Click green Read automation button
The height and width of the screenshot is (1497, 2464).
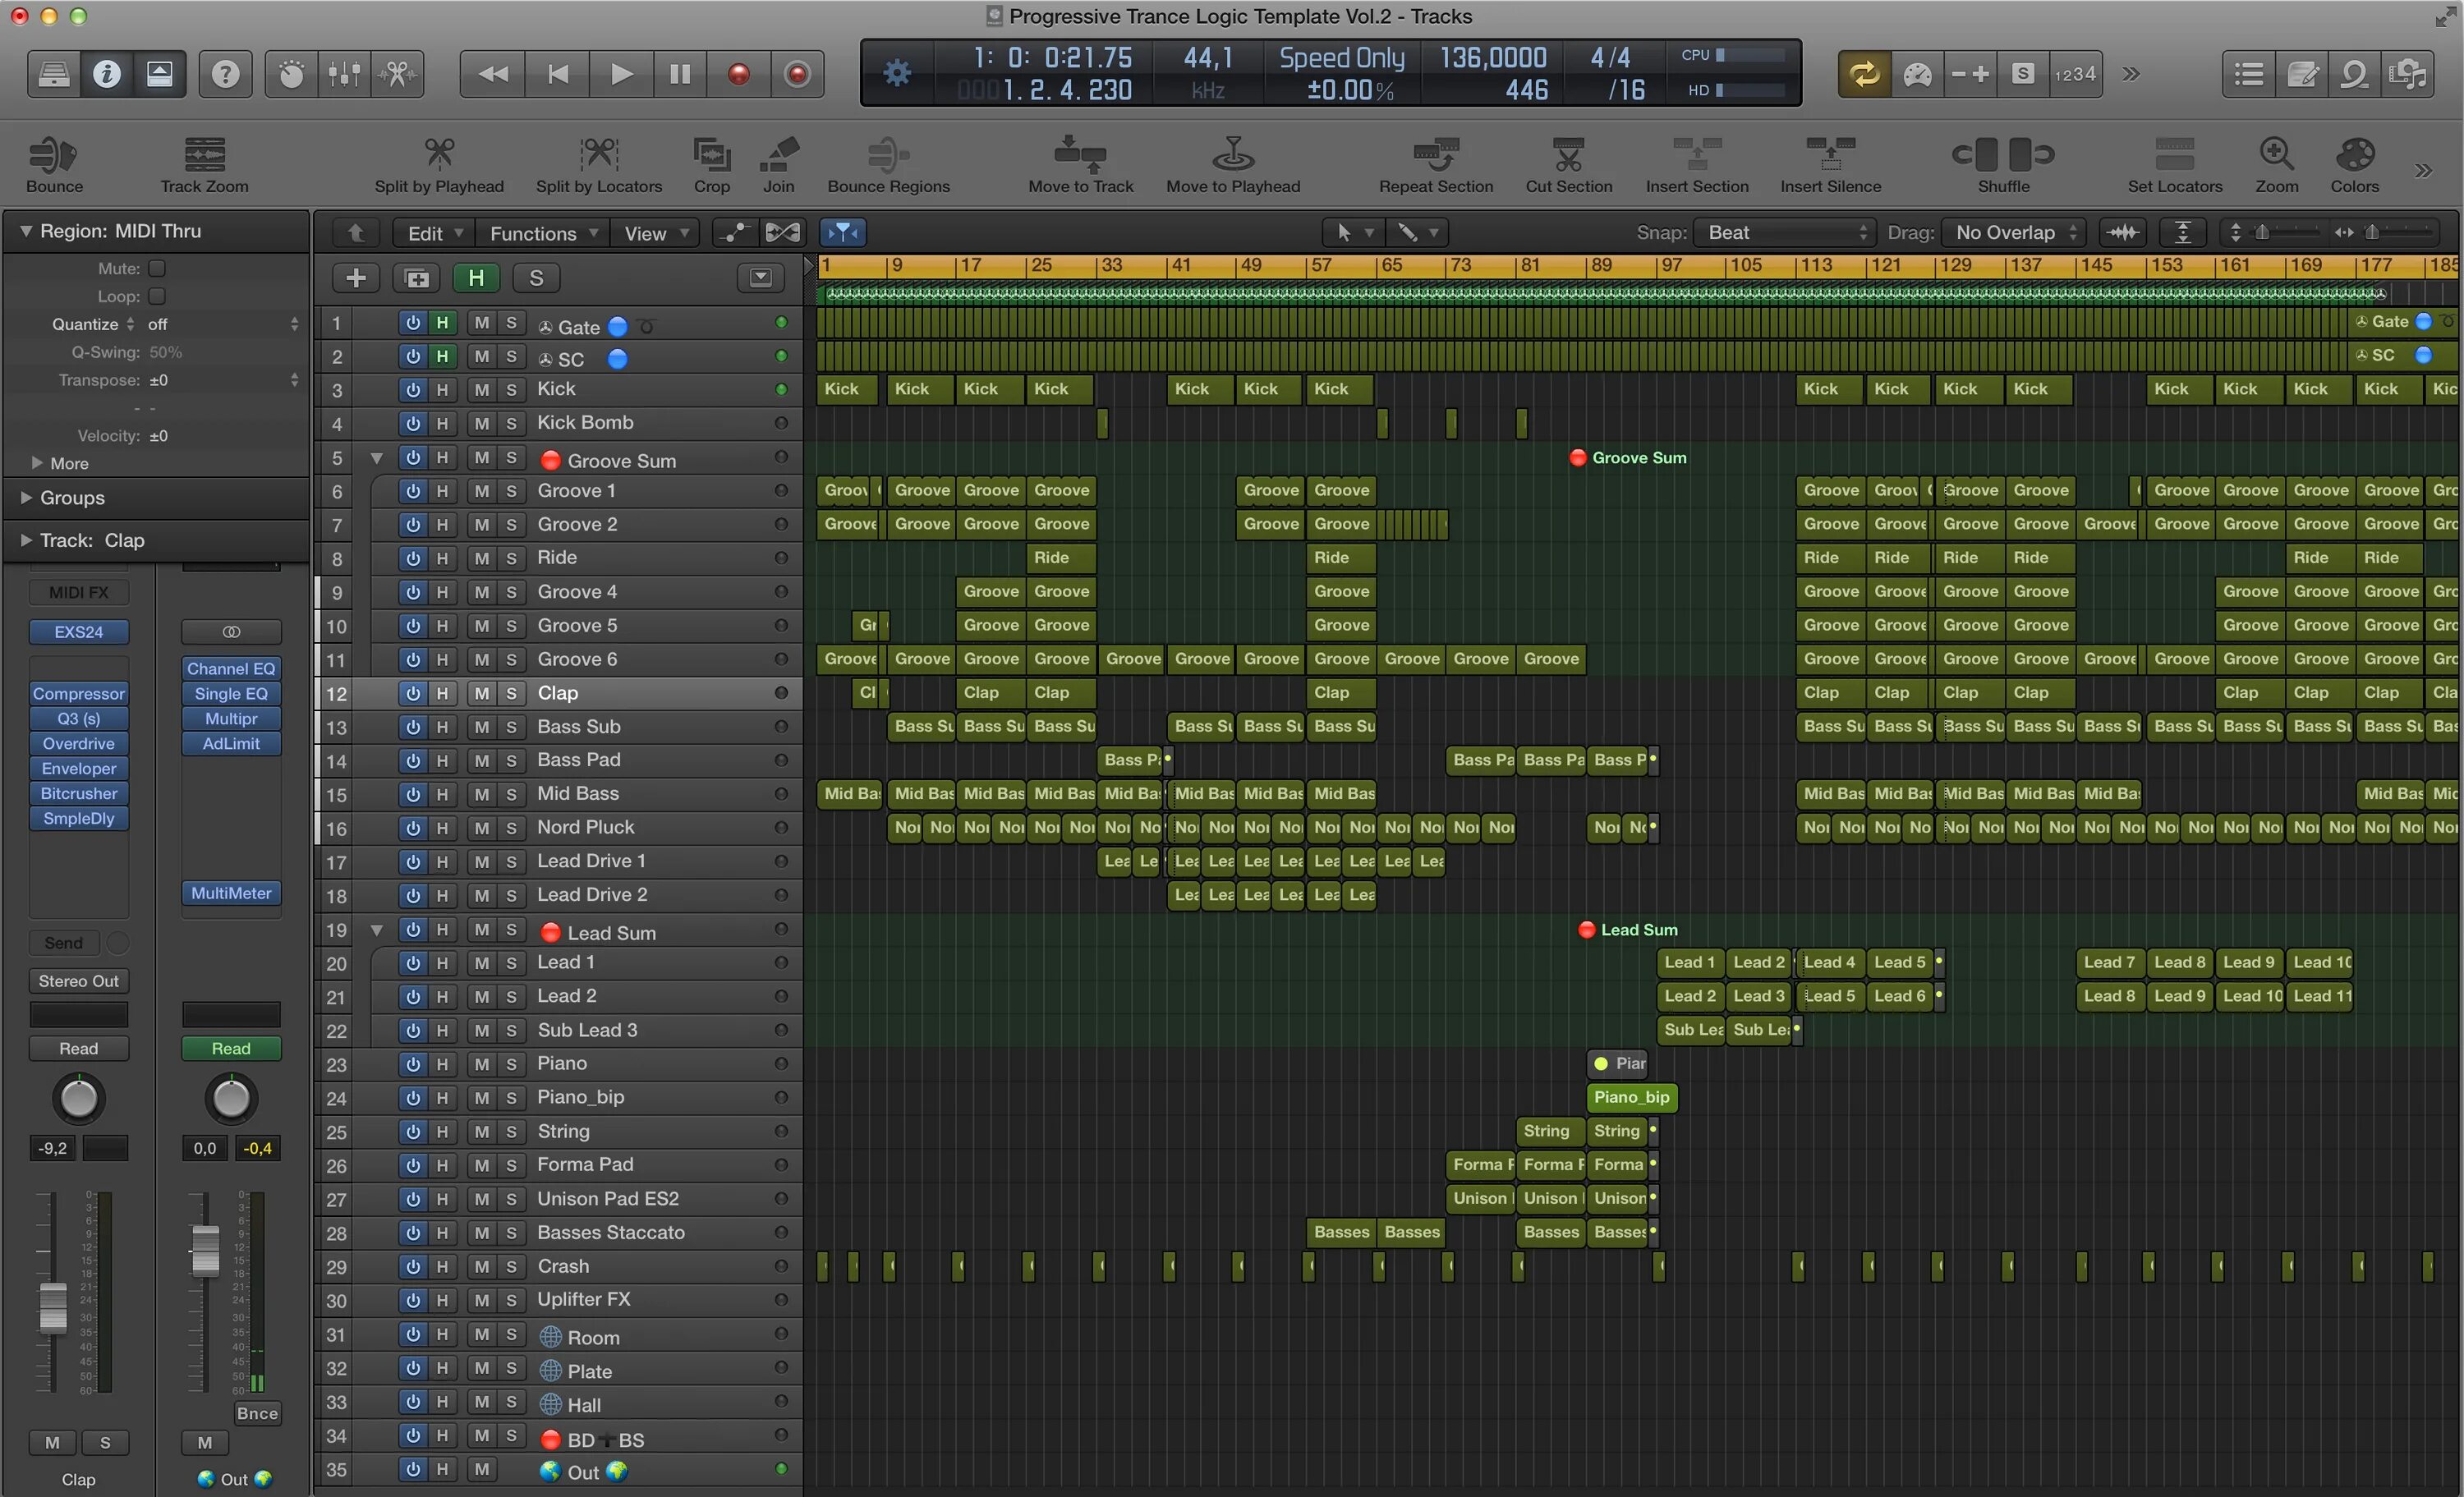pyautogui.click(x=231, y=1048)
